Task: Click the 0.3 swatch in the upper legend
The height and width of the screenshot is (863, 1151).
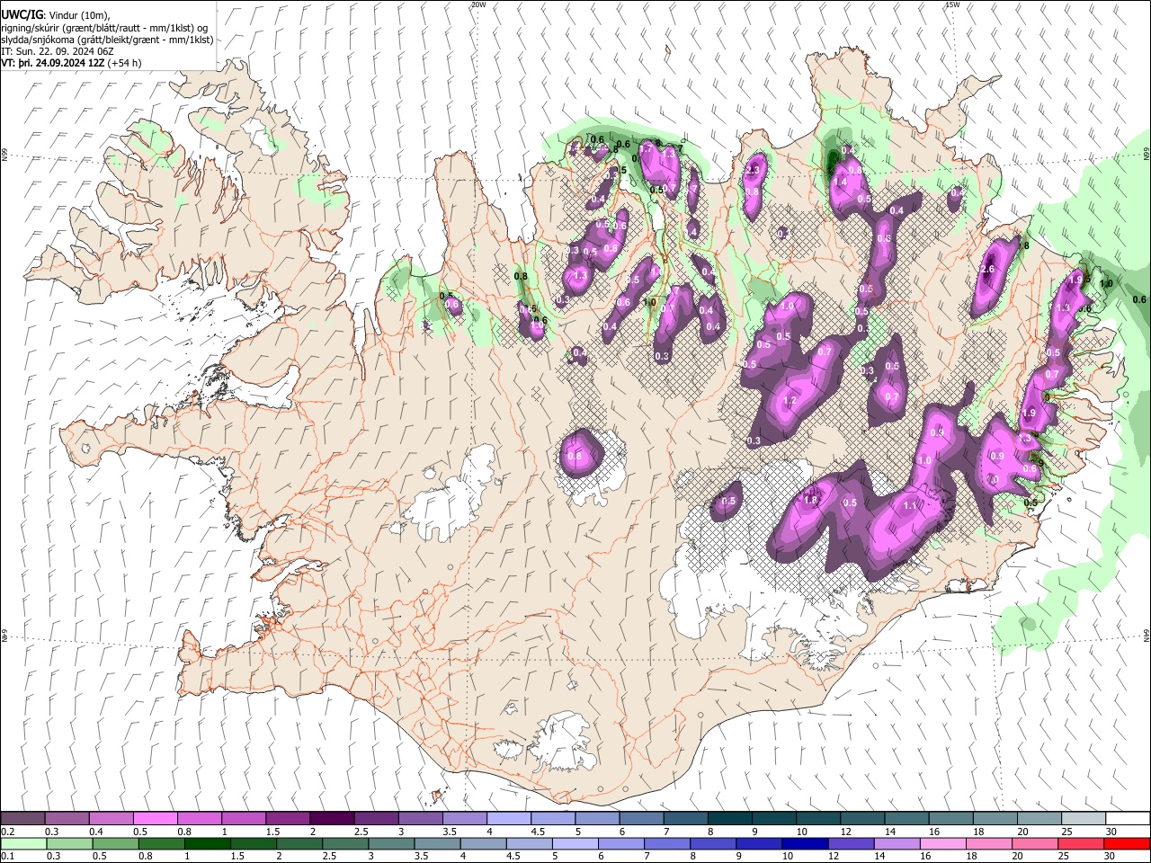Action: click(x=67, y=818)
